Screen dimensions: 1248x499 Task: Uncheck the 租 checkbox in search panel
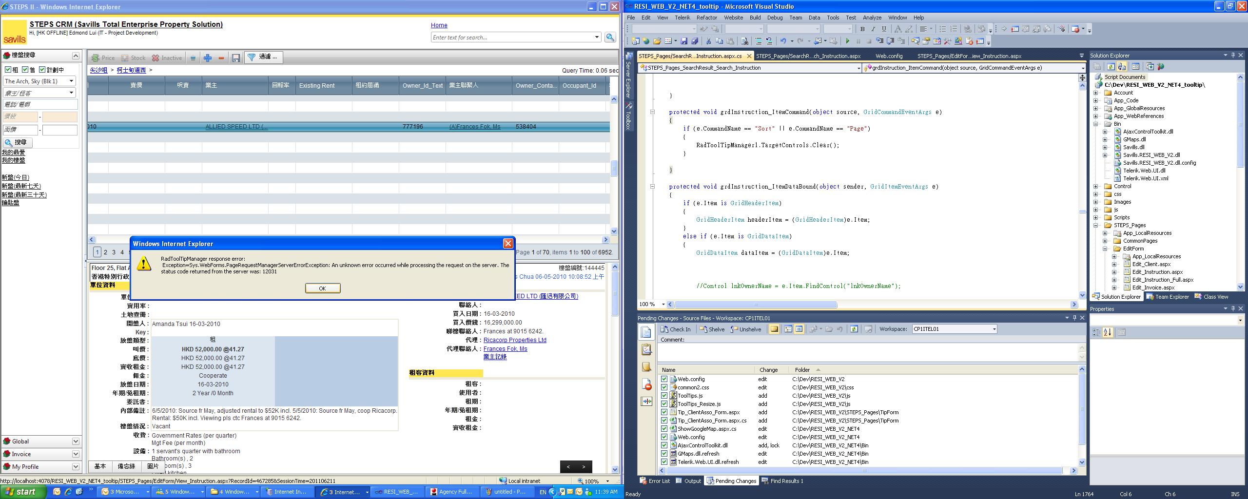[x=8, y=70]
